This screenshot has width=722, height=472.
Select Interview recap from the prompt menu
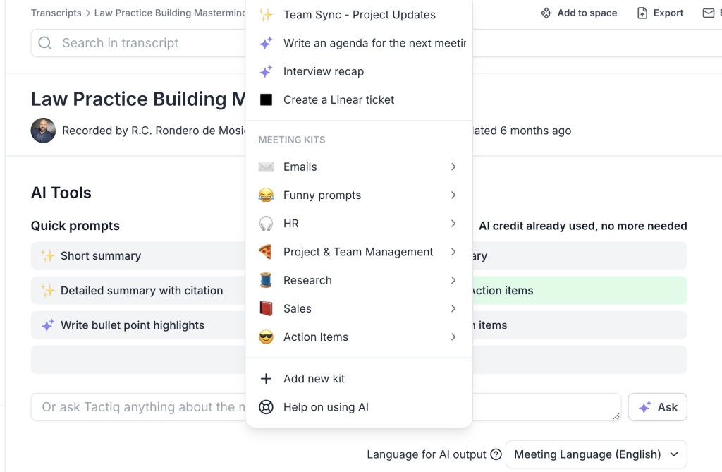(324, 71)
